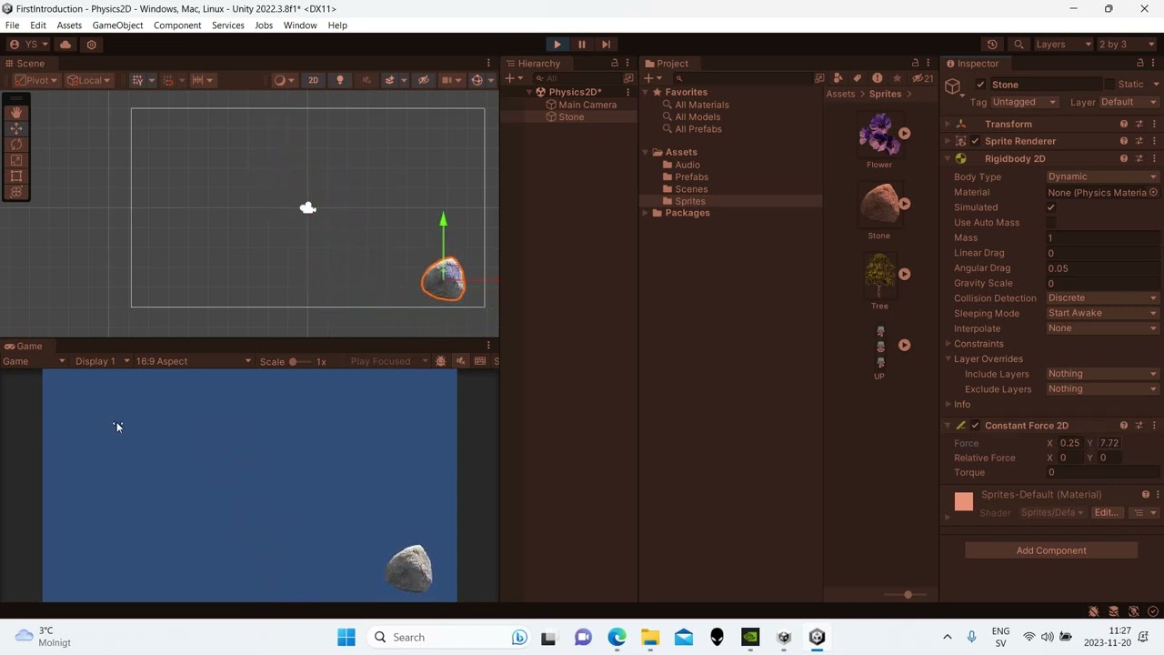Viewport: 1164px width, 655px height.
Task: Uncheck the Simulated checkbox
Action: (1051, 207)
